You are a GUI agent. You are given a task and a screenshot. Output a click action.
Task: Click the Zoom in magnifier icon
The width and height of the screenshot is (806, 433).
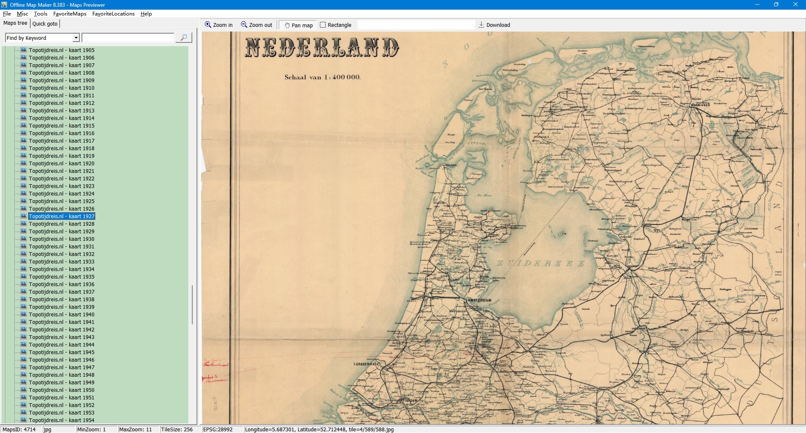click(208, 25)
